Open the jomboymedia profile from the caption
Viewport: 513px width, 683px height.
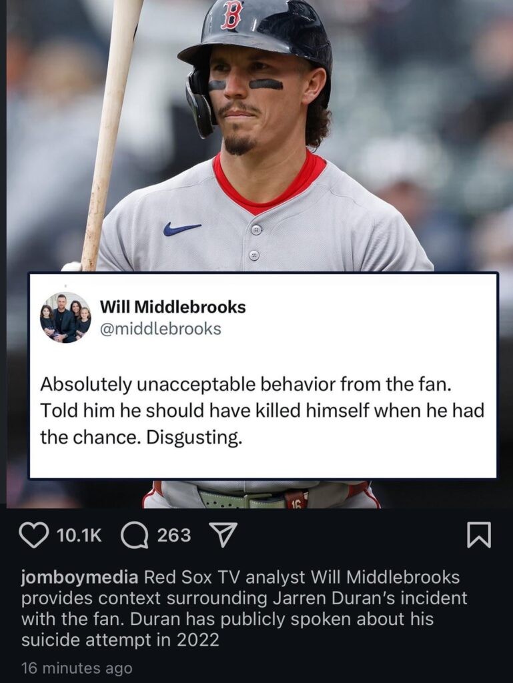coord(79,577)
